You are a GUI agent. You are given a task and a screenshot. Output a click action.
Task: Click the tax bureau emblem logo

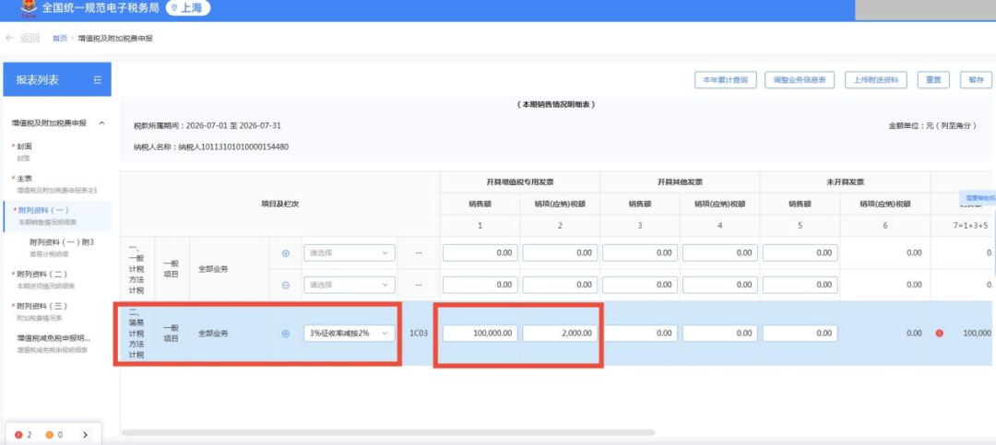tap(28, 8)
